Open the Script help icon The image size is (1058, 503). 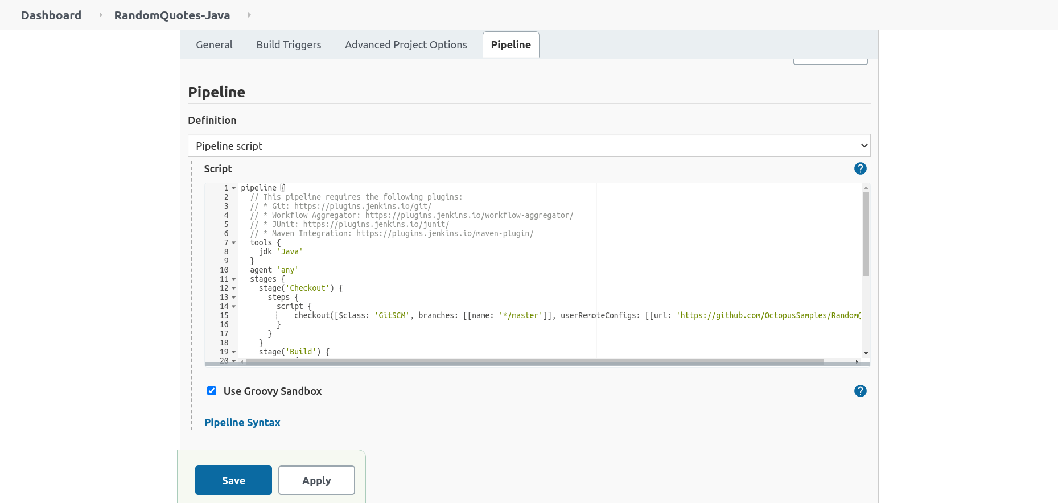click(860, 168)
